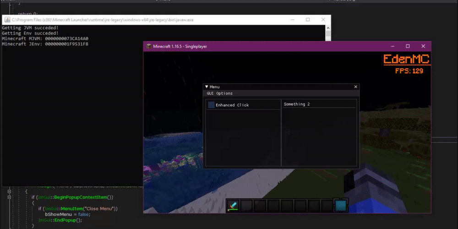This screenshot has width=458, height=229.
Task: Close the javaw.exe console window
Action: click(x=323, y=20)
